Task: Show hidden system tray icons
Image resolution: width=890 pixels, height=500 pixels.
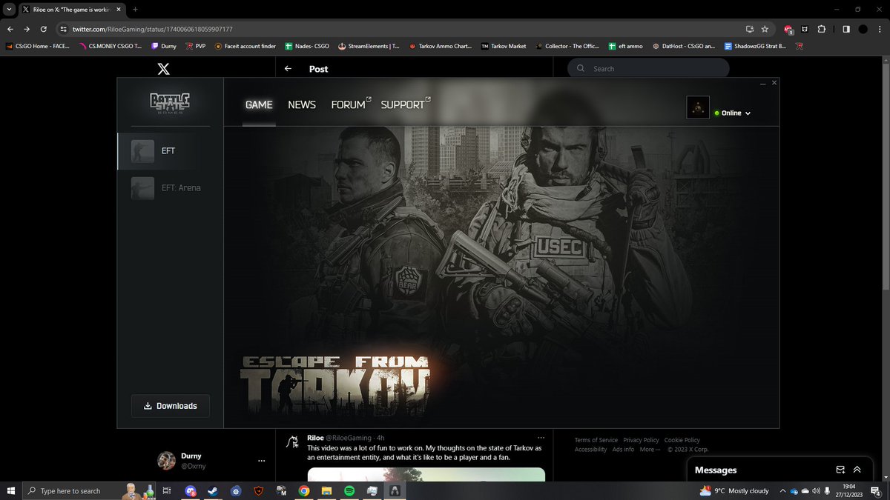Action: 782,490
